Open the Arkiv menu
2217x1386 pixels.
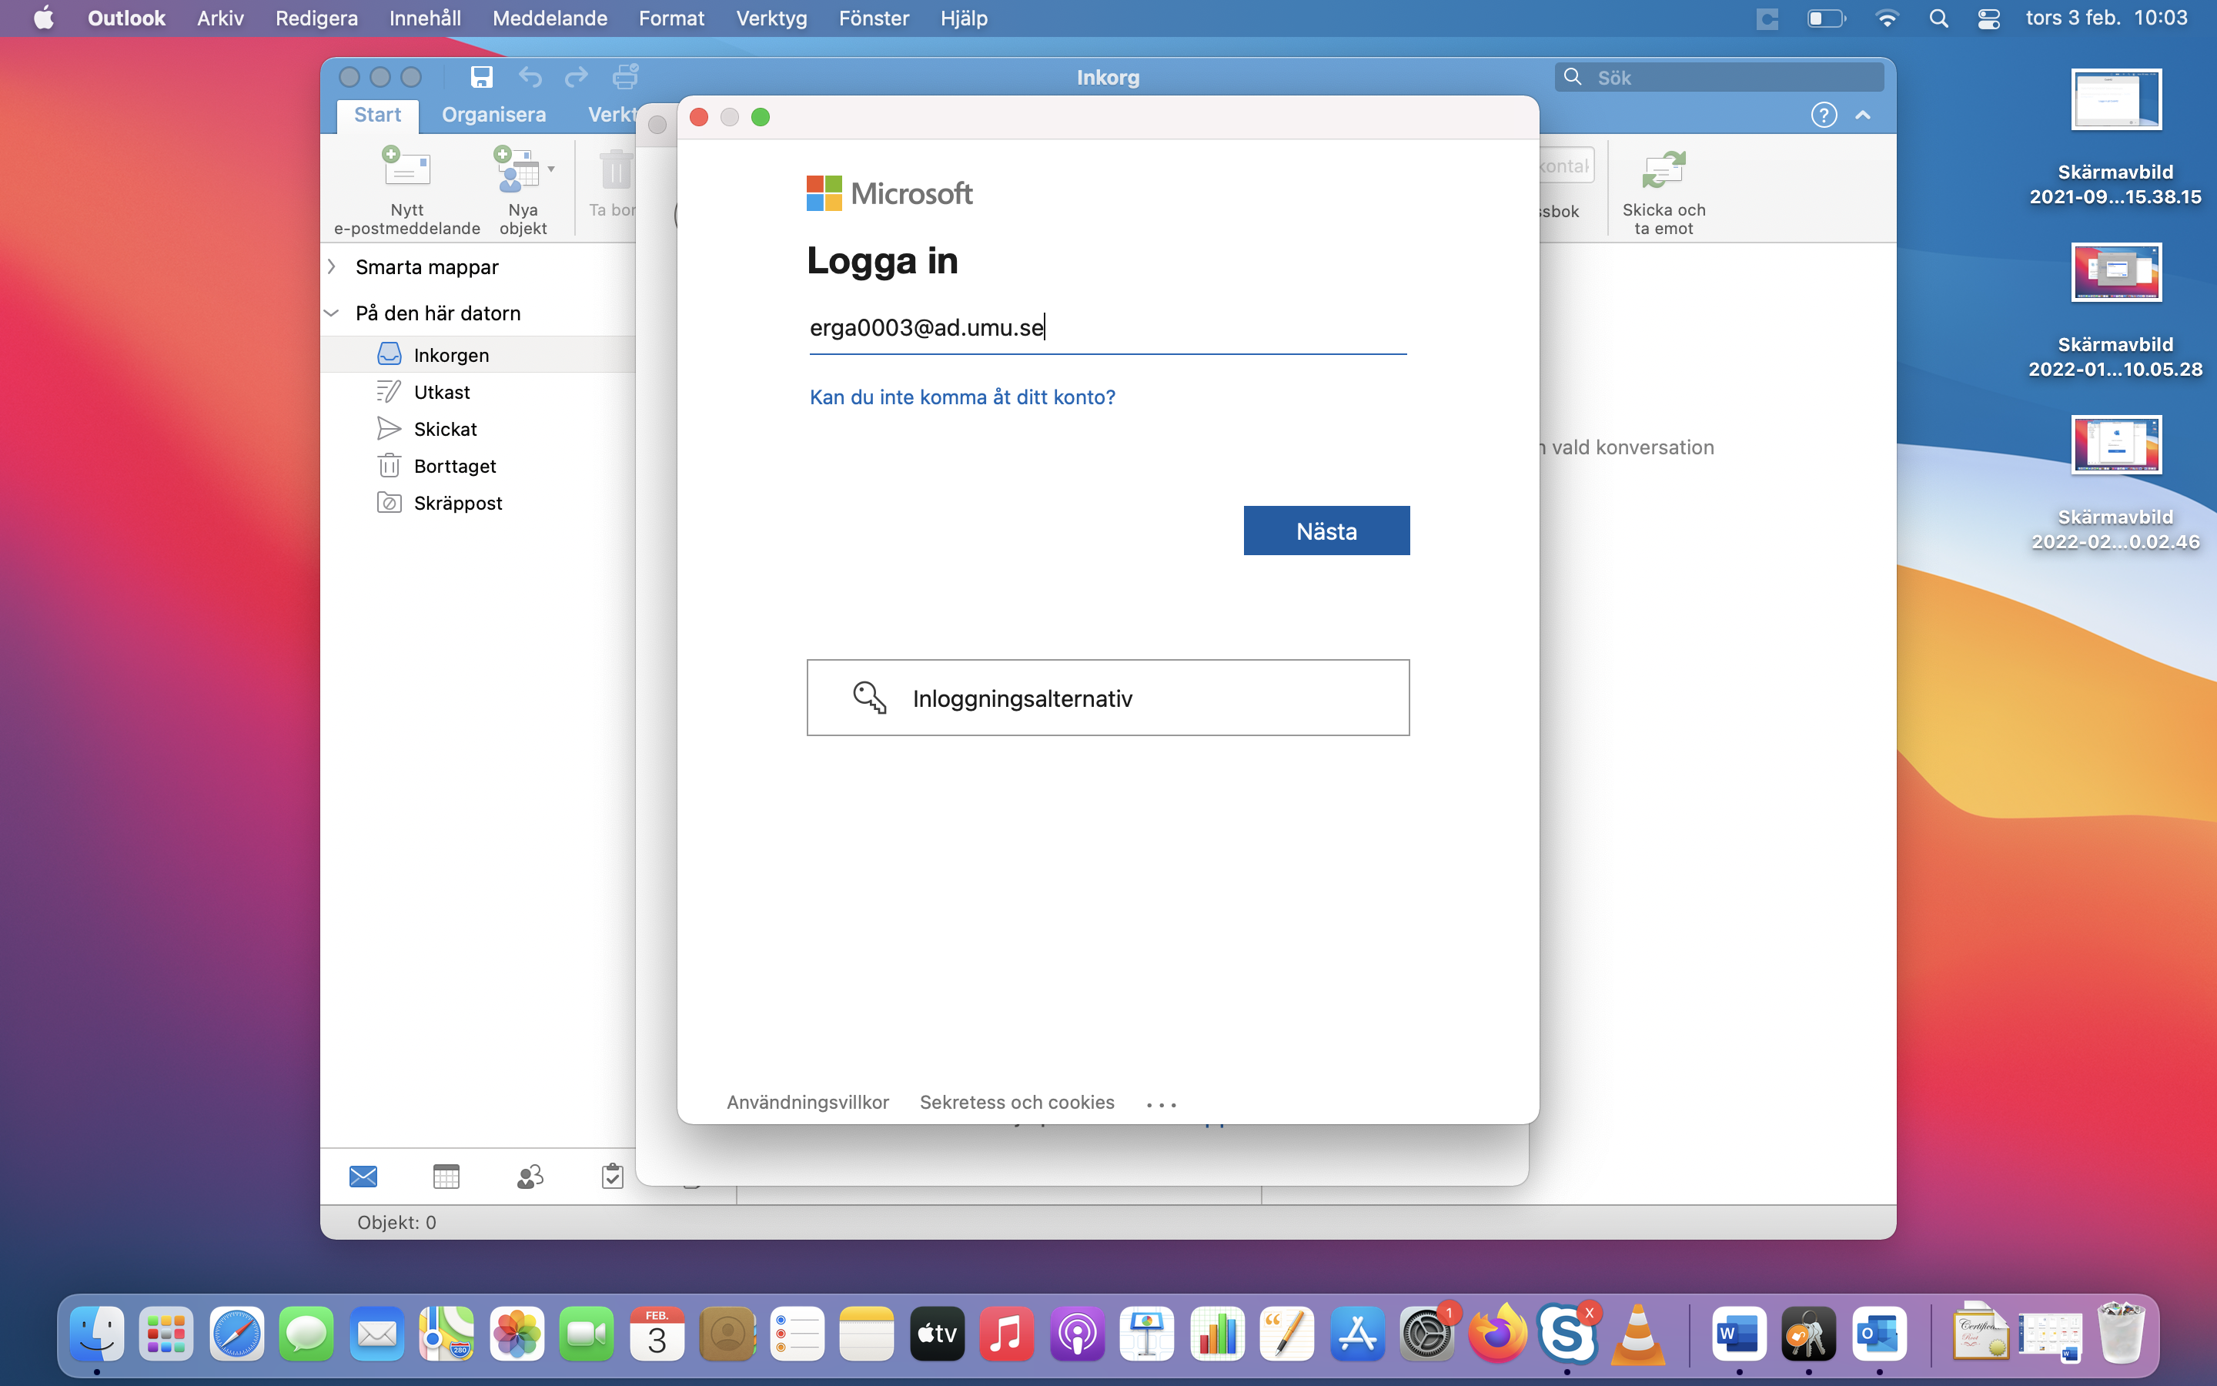(221, 18)
